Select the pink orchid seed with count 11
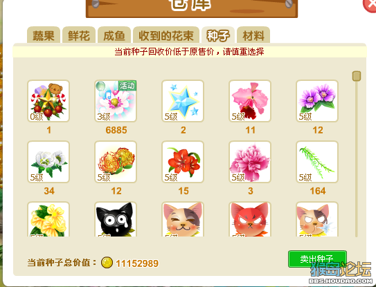Viewport: 376px width, 287px height. [x=250, y=101]
